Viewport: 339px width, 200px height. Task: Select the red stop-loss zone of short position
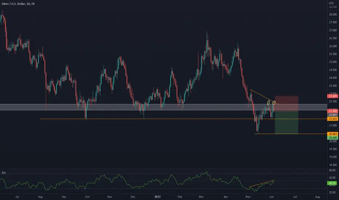287,104
